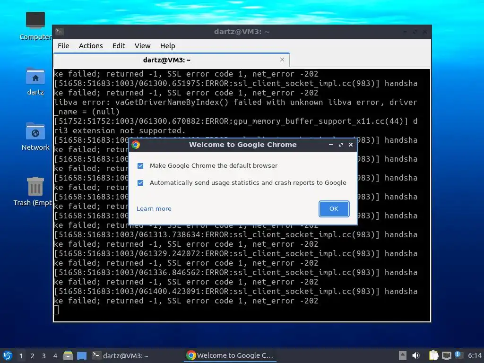Click the 'libva error: vaGetDriverNameByIndex()' terminal line
This screenshot has height=363, width=484.
pos(235,102)
